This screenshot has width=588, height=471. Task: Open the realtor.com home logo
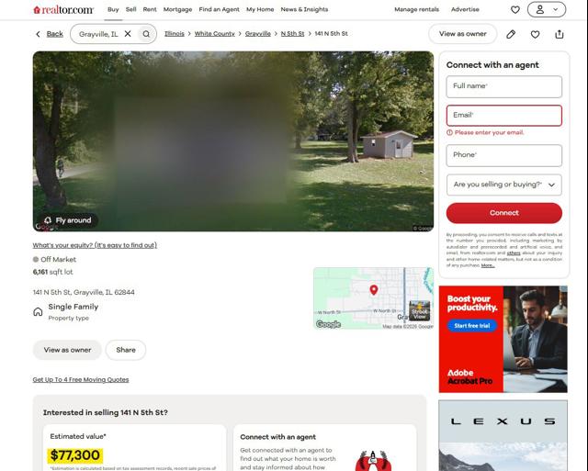63,10
